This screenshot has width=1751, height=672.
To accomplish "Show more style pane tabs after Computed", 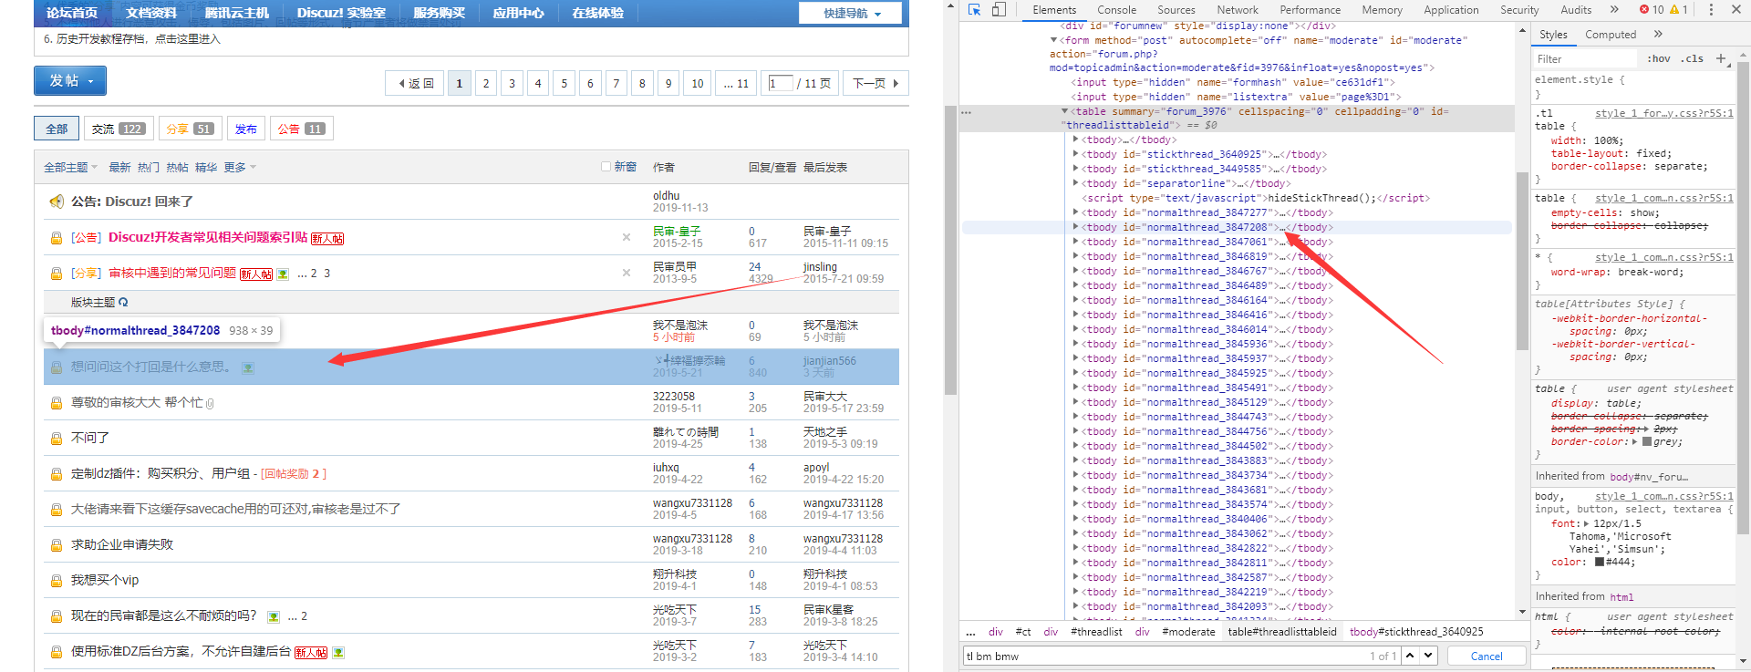I will tap(1658, 35).
